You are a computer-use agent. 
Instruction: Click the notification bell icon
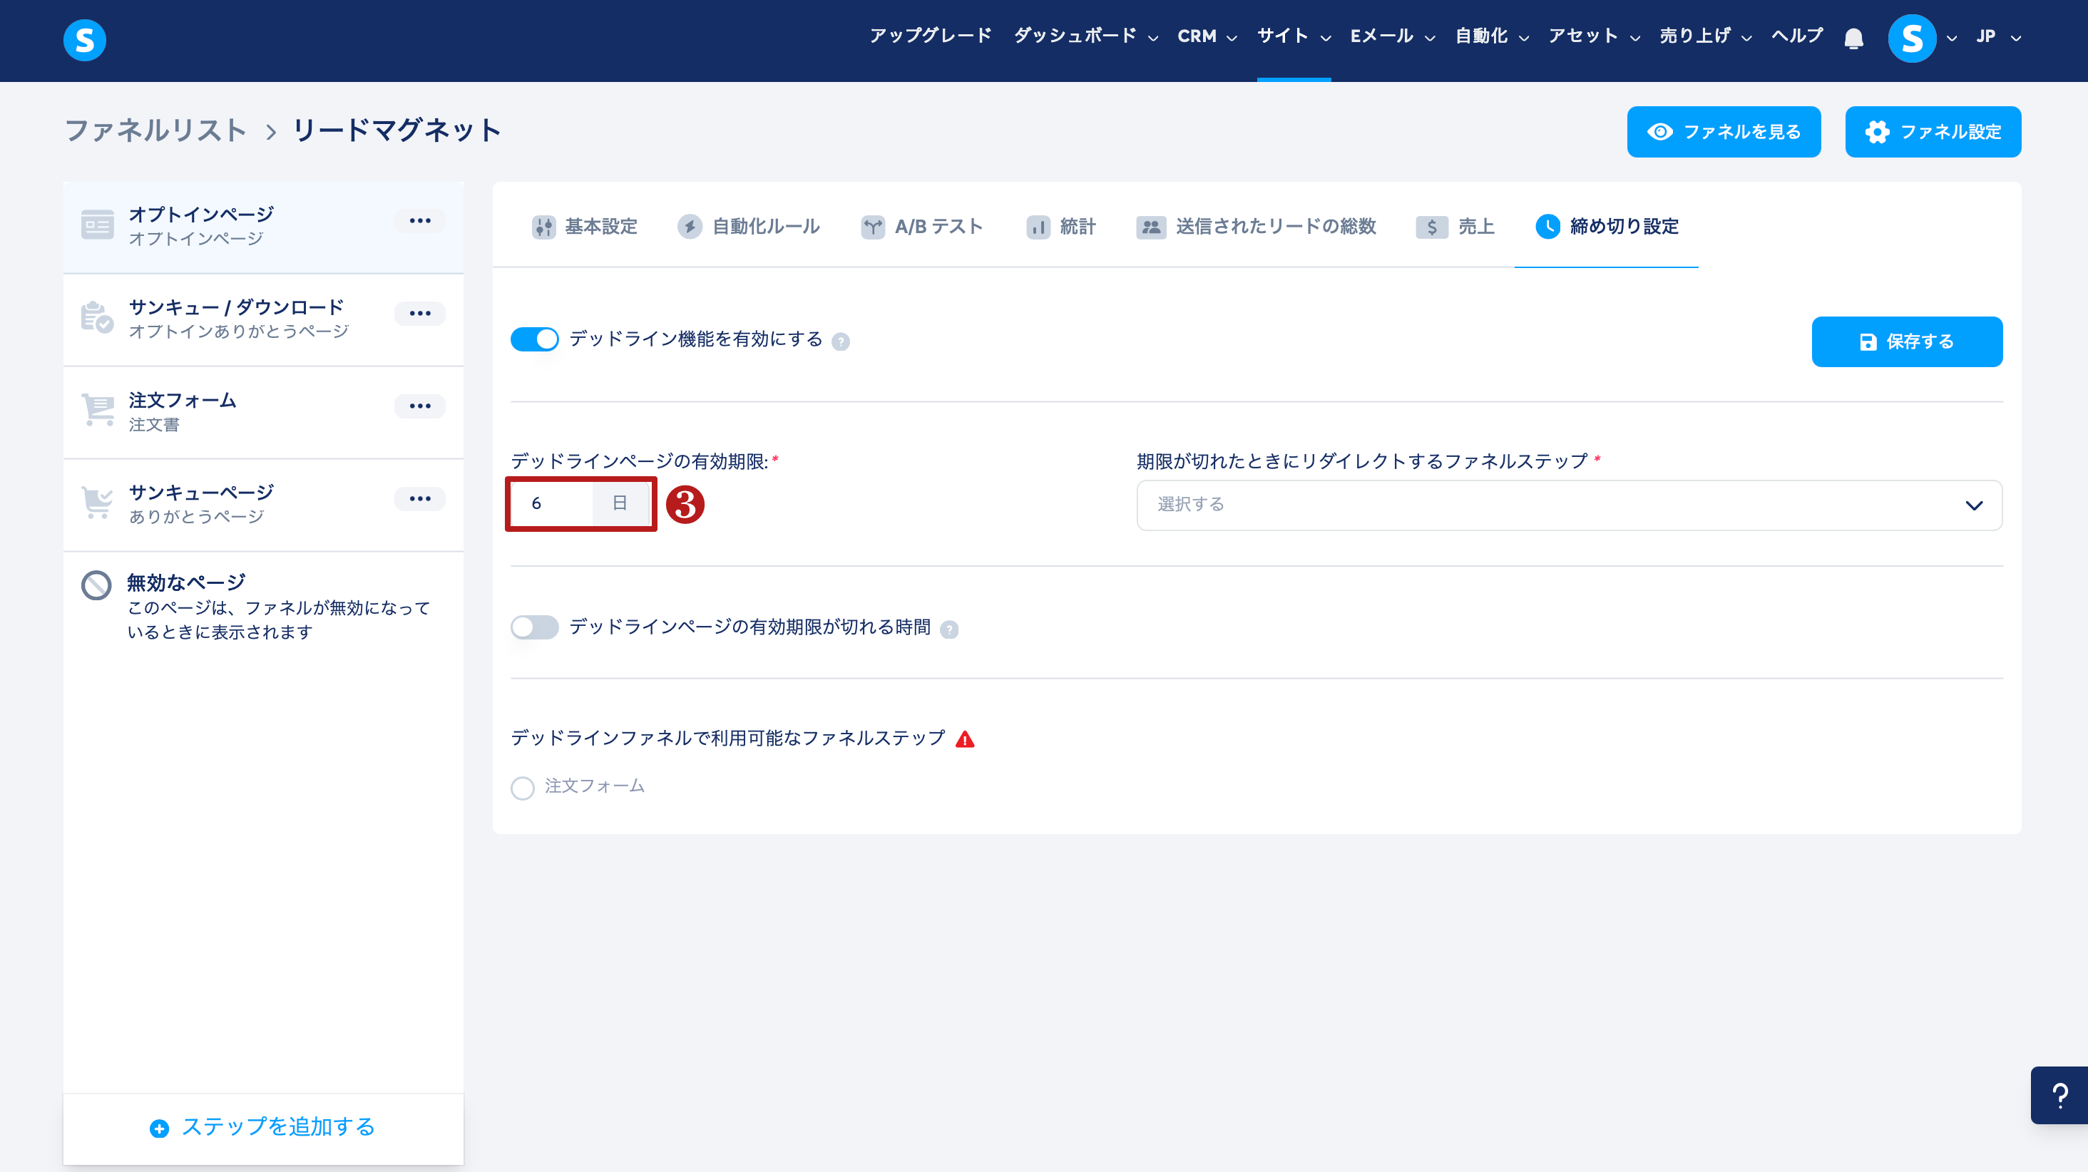tap(1853, 38)
